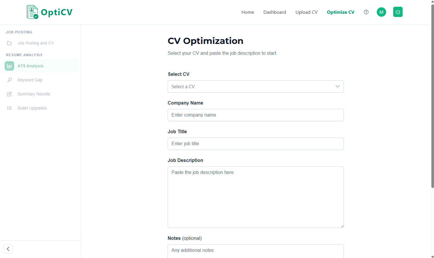Click the 'Select your CV and paste' subtitle
Screen dimensions: 434x258
pyautogui.click(x=222, y=53)
